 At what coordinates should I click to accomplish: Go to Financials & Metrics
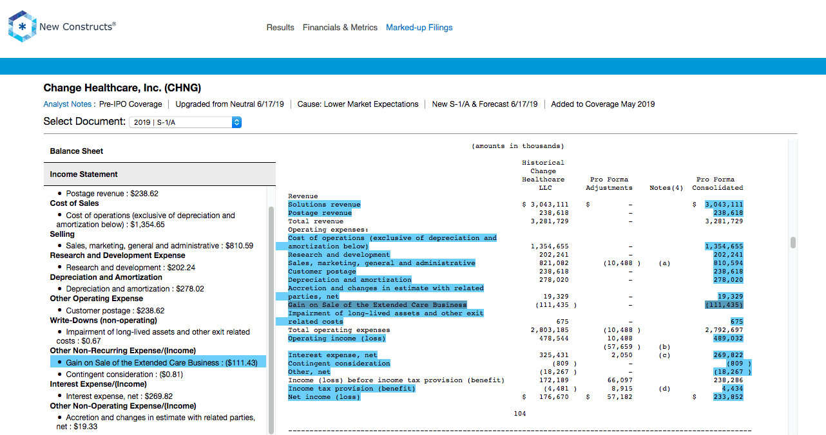(x=340, y=28)
